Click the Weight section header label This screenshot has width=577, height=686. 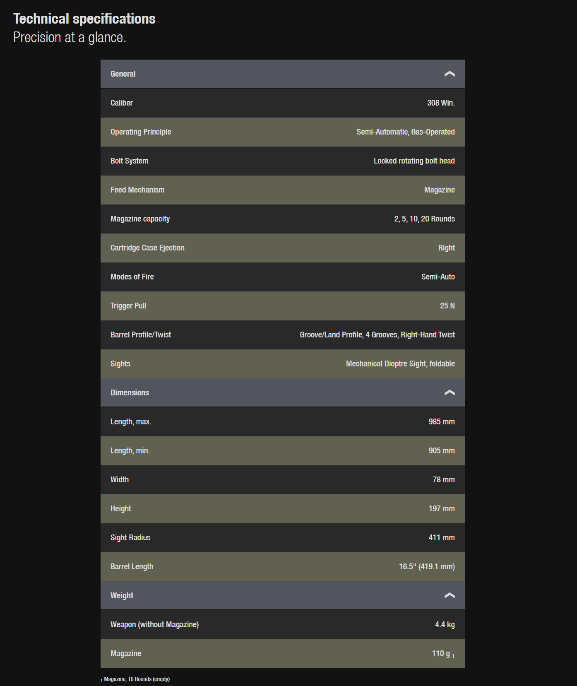coord(122,596)
